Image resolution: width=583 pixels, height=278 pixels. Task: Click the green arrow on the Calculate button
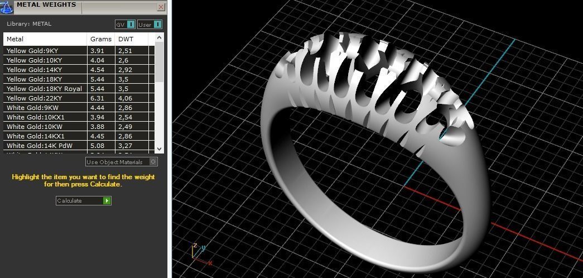click(x=107, y=200)
